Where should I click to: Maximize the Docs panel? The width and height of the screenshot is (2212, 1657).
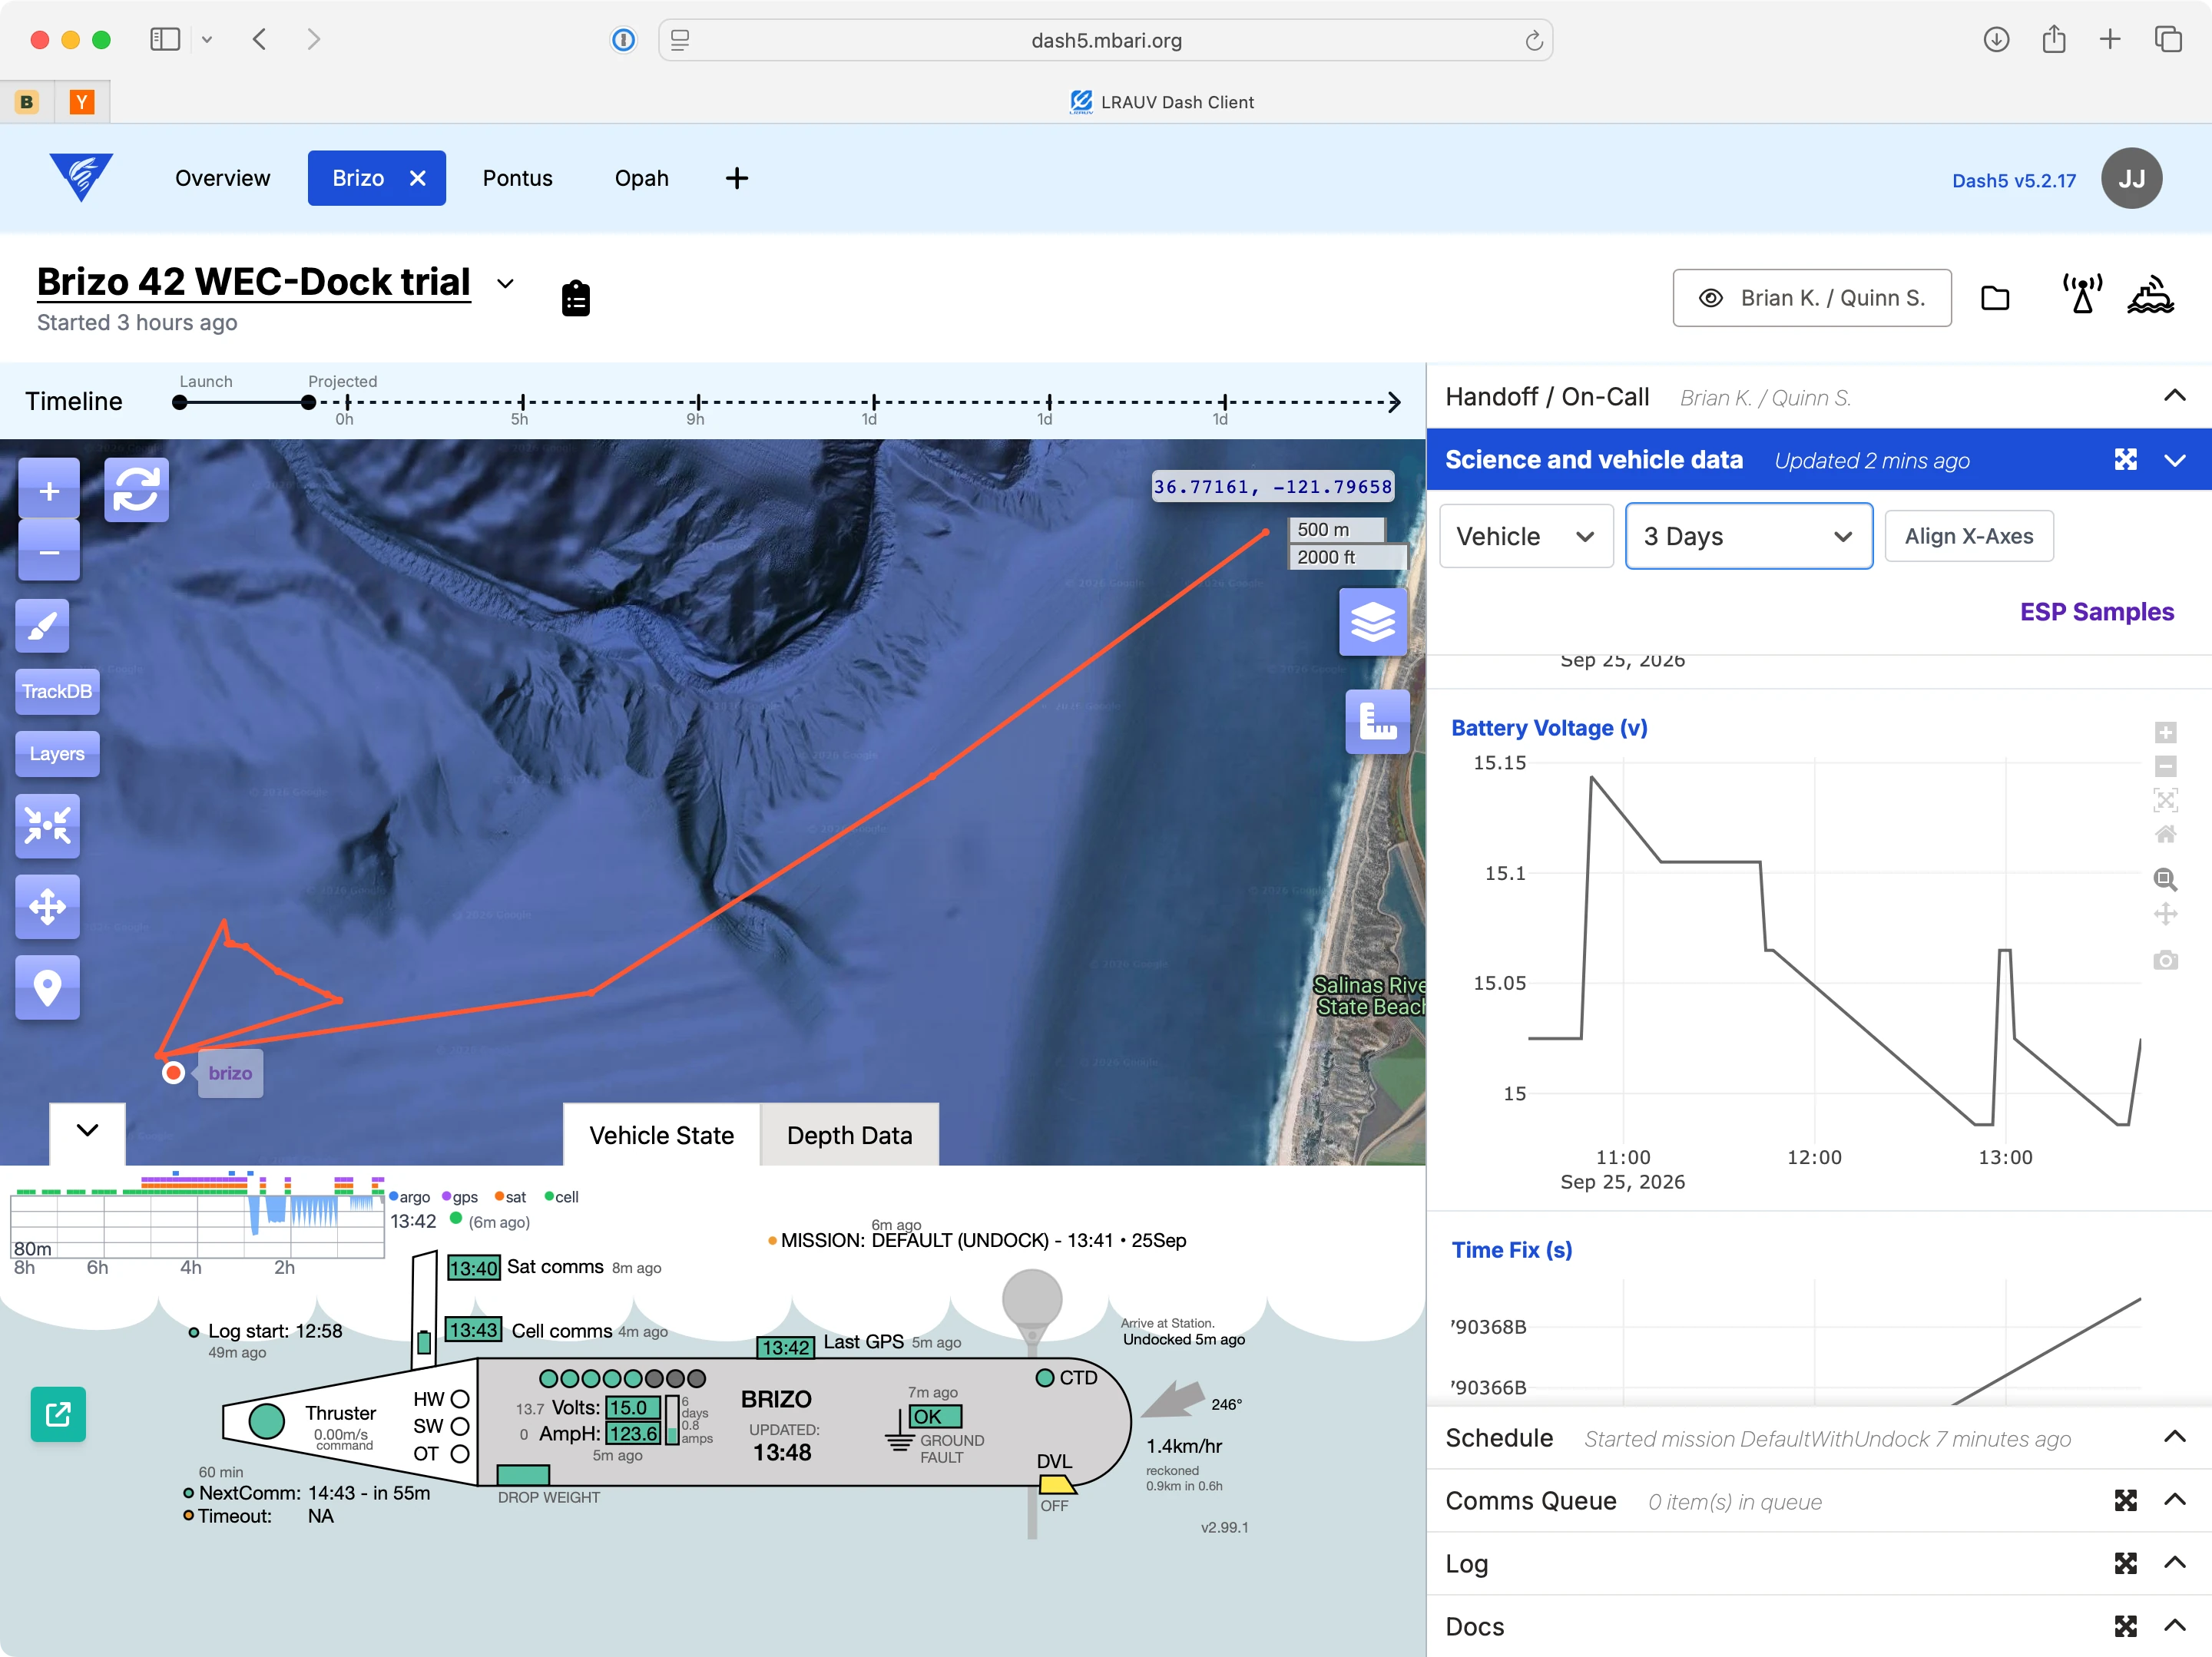[2126, 1626]
